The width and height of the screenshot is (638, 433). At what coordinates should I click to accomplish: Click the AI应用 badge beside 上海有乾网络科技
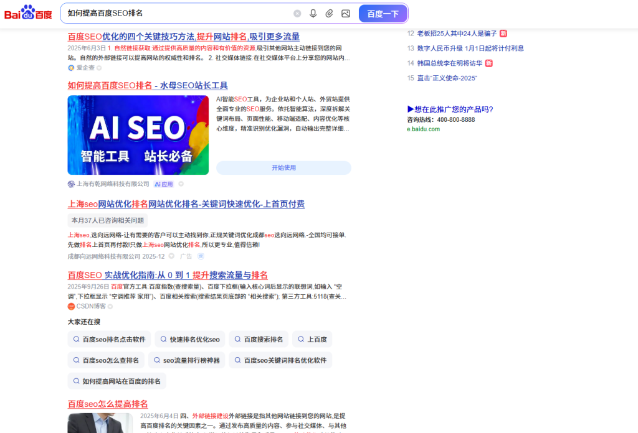[x=163, y=184]
